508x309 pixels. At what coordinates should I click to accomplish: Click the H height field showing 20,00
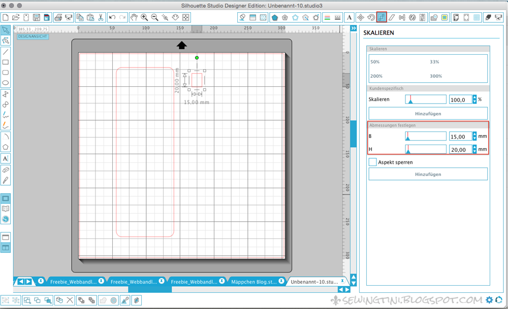pos(461,150)
